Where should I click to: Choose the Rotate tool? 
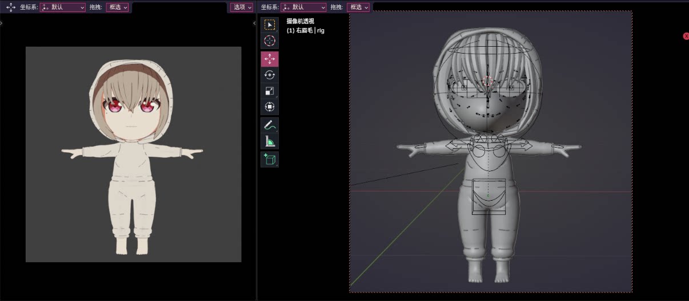pos(270,75)
